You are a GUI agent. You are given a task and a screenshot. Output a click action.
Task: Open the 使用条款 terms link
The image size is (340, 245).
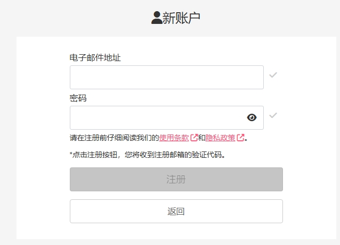coord(174,138)
